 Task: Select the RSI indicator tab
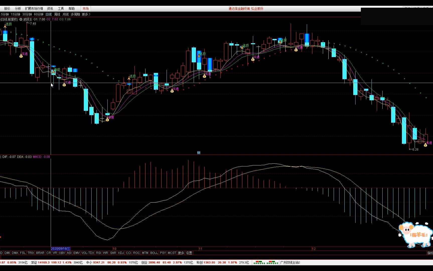tap(99, 253)
